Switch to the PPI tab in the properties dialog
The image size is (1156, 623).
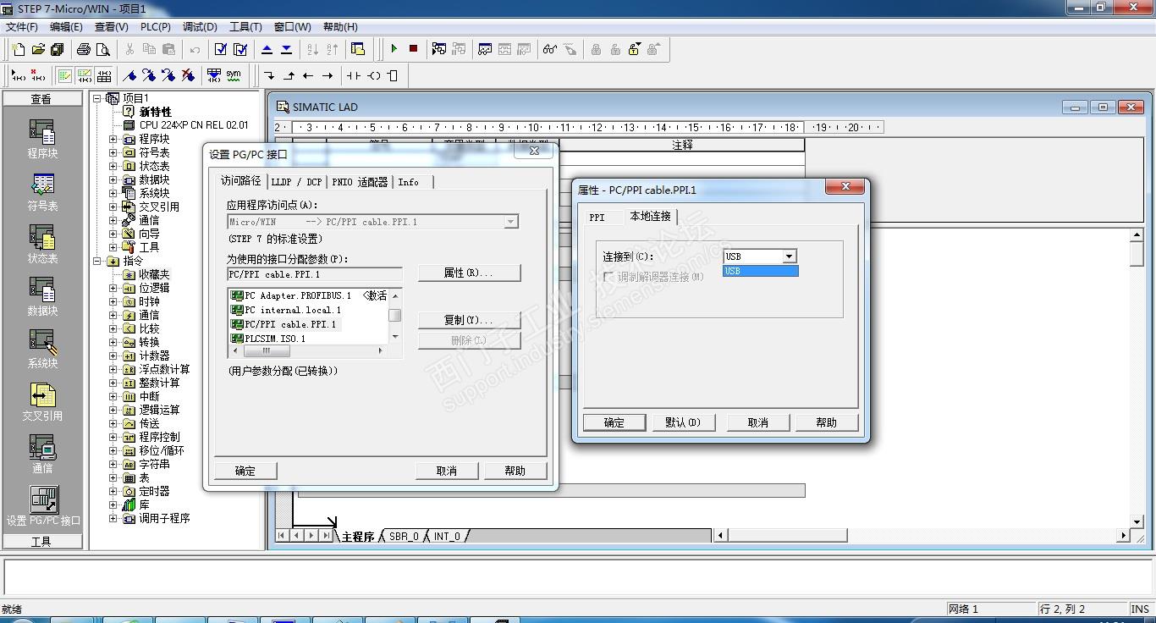(597, 218)
